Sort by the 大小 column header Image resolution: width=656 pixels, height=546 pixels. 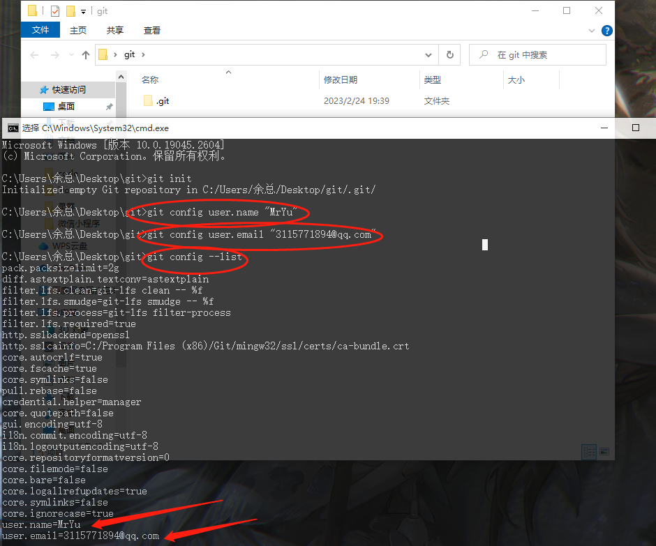516,80
